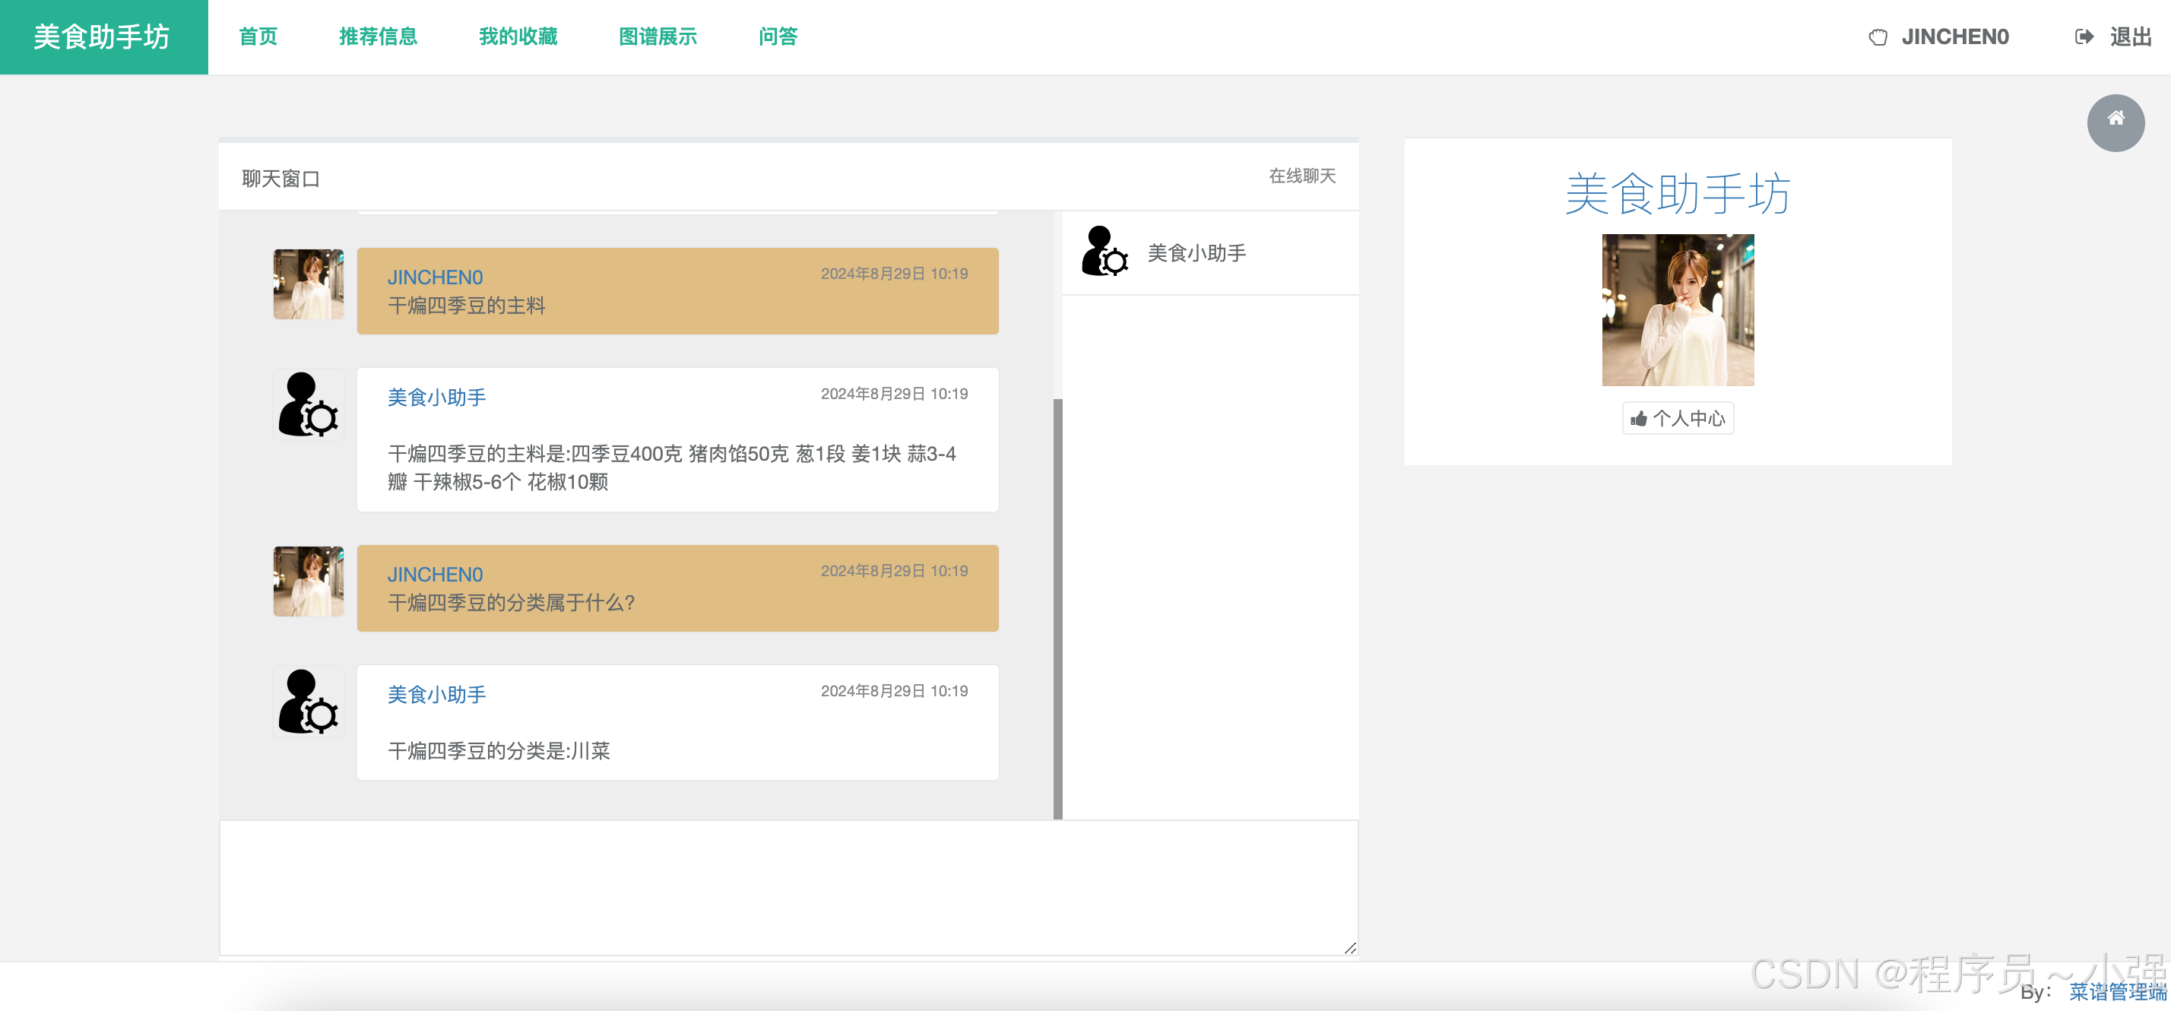This screenshot has height=1011, width=2171.
Task: Click the round home floating button
Action: pyautogui.click(x=2115, y=122)
